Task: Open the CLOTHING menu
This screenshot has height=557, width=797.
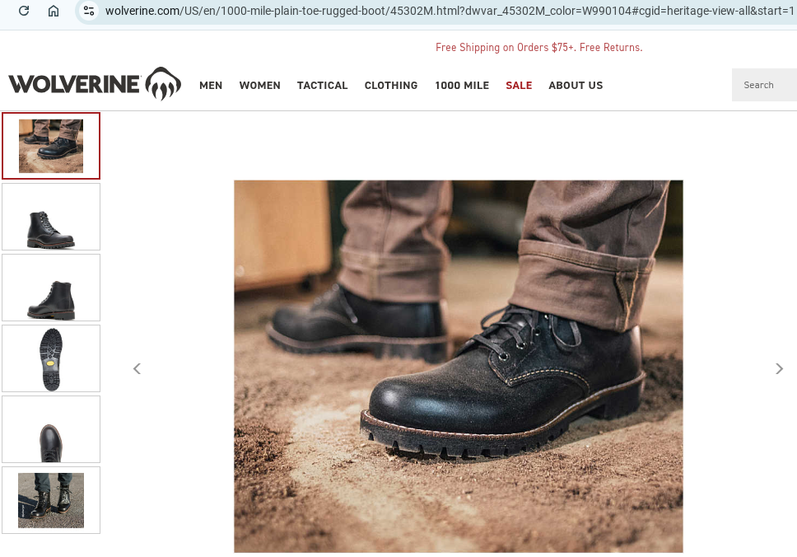Action: pyautogui.click(x=391, y=86)
